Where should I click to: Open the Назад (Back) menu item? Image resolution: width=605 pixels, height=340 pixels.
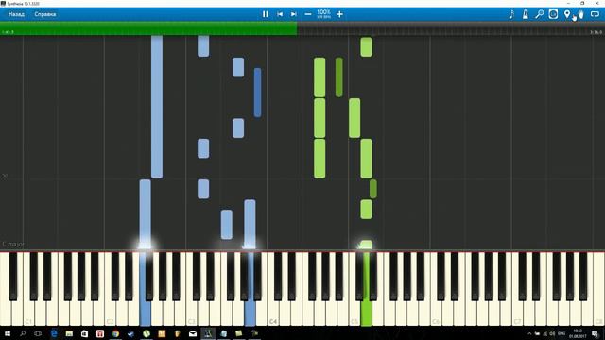pos(16,14)
